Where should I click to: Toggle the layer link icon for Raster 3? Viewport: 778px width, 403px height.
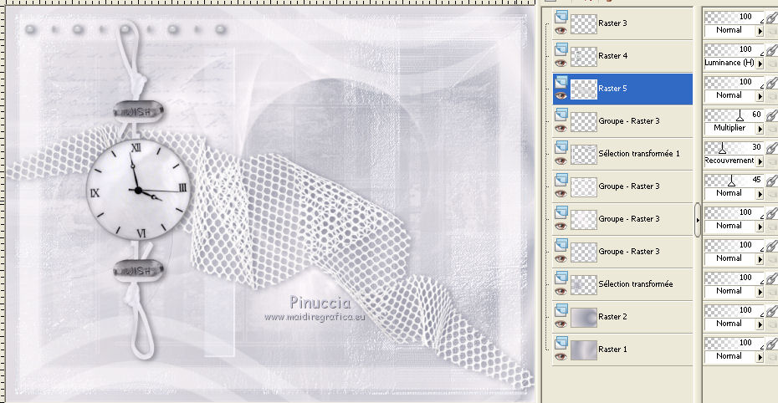(x=771, y=19)
